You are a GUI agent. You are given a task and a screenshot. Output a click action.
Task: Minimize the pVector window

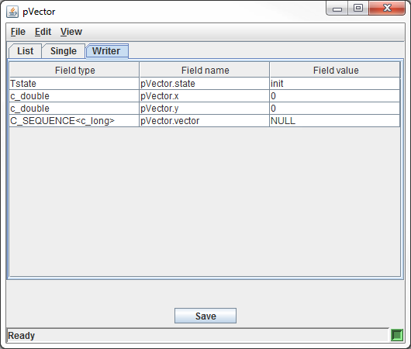pos(337,8)
